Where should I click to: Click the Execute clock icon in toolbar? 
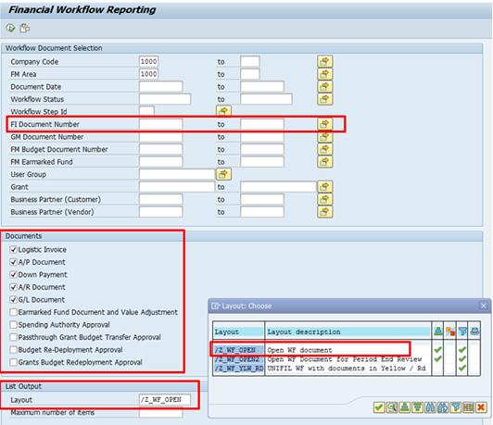pyautogui.click(x=10, y=28)
